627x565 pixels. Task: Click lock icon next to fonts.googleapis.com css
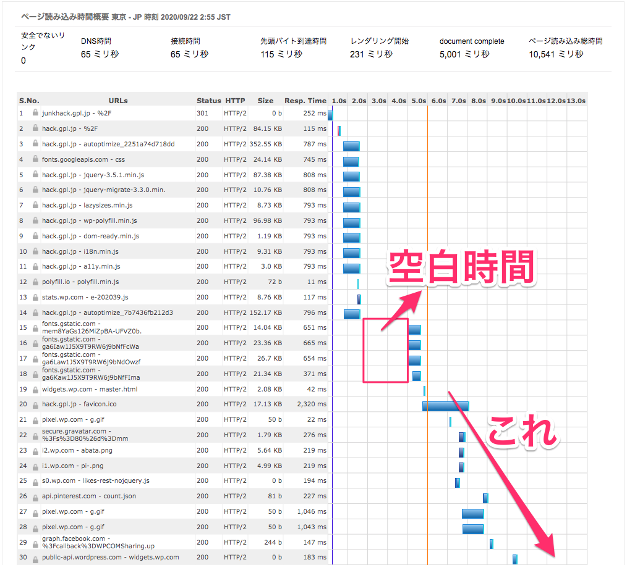pyautogui.click(x=36, y=159)
